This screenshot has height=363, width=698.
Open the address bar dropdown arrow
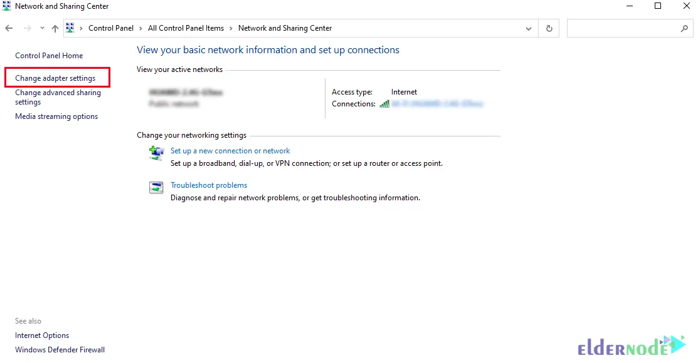pyautogui.click(x=528, y=28)
